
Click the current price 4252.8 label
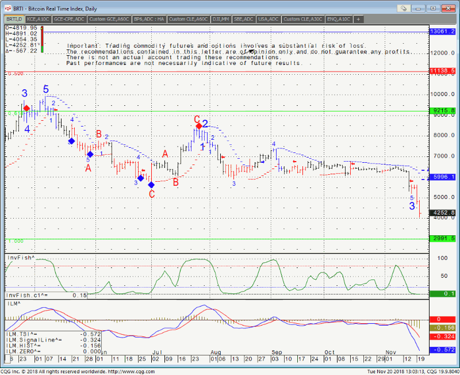point(442,213)
